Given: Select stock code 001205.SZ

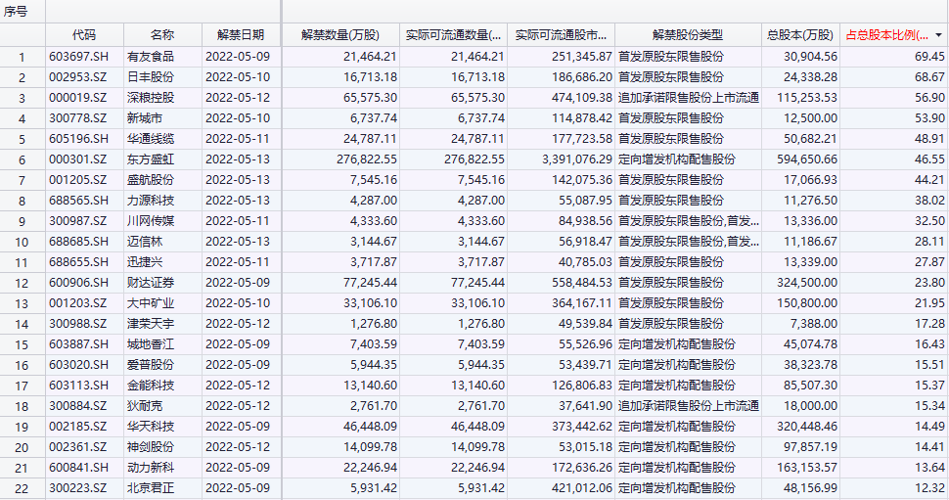Looking at the screenshot, I should [78, 180].
